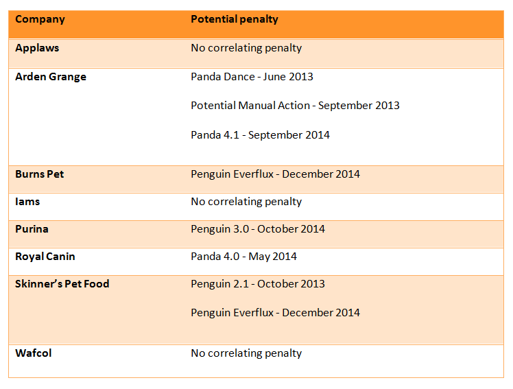Click Potential Manual Action - September 2013 text
513x389 pixels.
tap(295, 106)
